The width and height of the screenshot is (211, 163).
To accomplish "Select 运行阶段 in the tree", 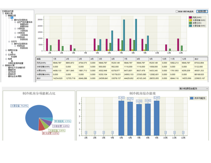I will click(x=12, y=72).
